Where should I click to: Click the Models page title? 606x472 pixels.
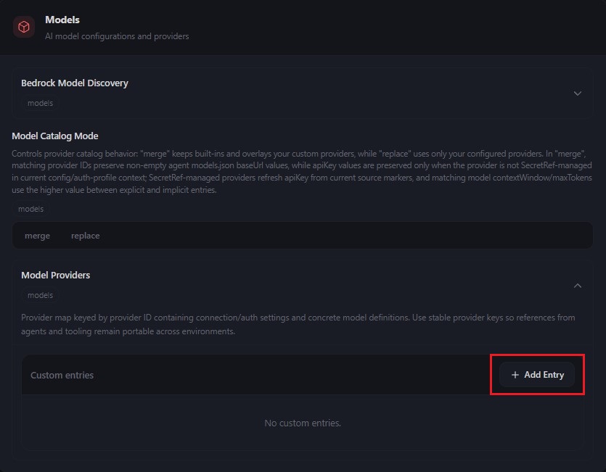pyautogui.click(x=62, y=20)
